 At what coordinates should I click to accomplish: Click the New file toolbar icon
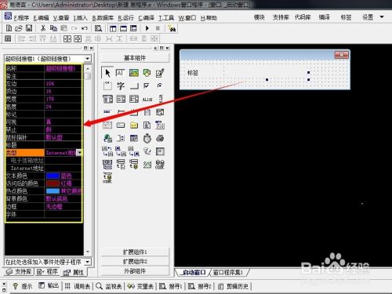point(9,28)
